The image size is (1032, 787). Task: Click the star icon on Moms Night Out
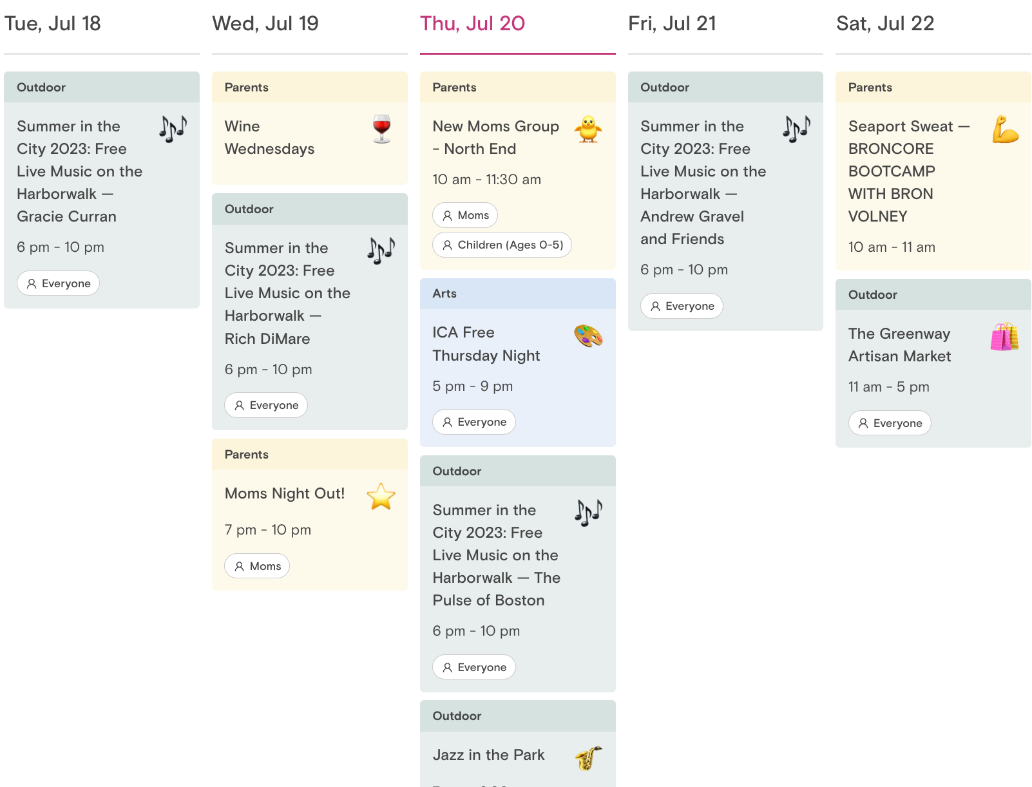click(x=381, y=497)
